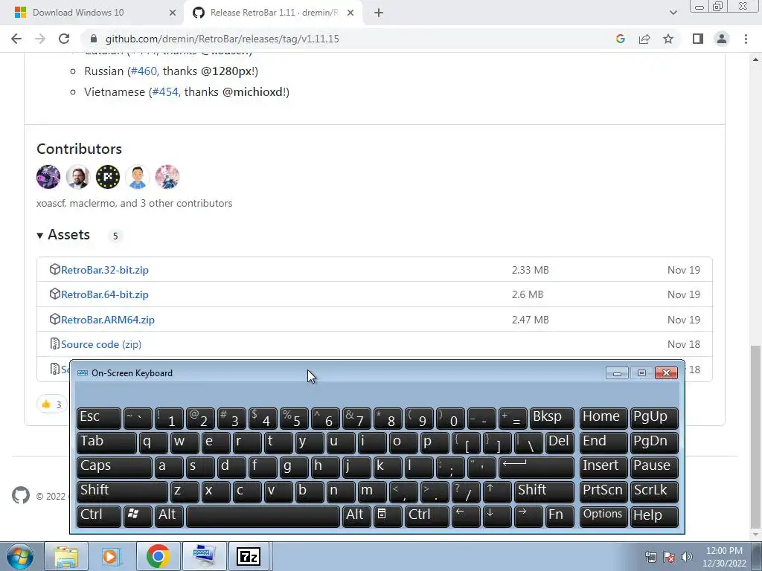The image size is (762, 571).
Task: Open pull request #454 link
Action: [165, 91]
